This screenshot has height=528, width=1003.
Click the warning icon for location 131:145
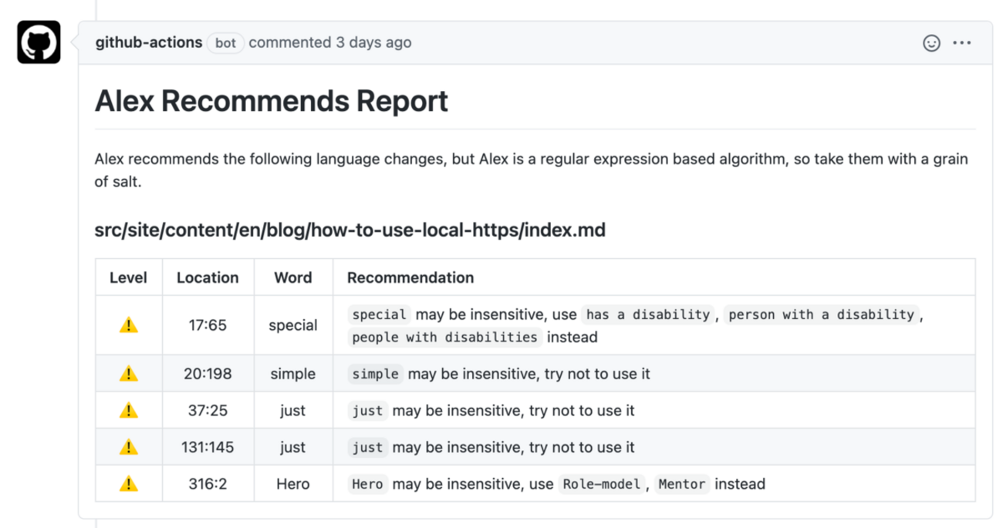click(x=129, y=447)
